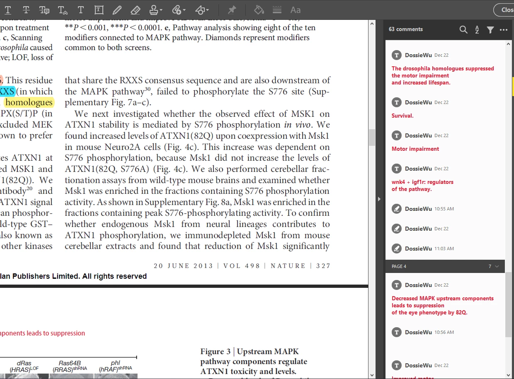This screenshot has height=379, width=514.
Task: Click the 'phl (hRAF)shRNA' figure label
Action: pyautogui.click(x=115, y=366)
